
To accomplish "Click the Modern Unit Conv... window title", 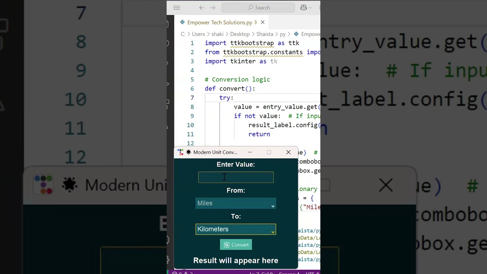I will 215,152.
